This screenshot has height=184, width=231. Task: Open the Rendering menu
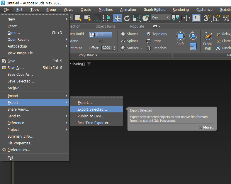click(181, 10)
